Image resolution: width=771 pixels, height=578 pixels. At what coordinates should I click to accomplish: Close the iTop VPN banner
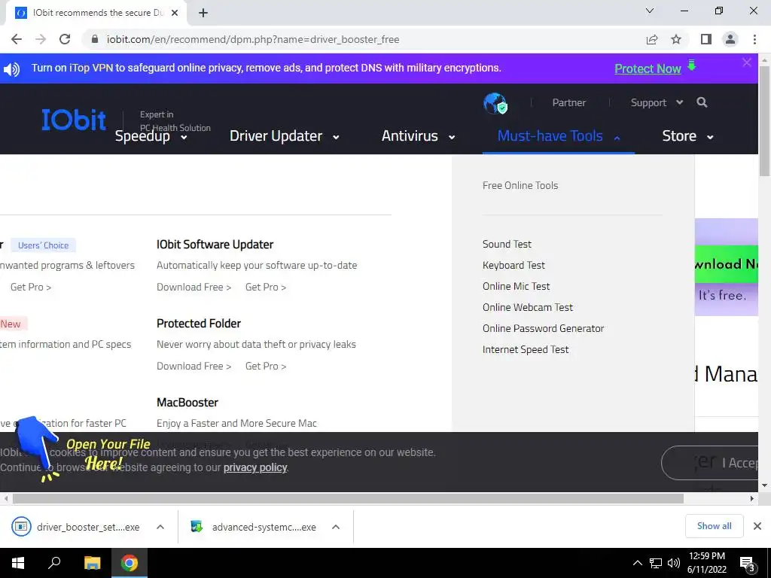[747, 62]
